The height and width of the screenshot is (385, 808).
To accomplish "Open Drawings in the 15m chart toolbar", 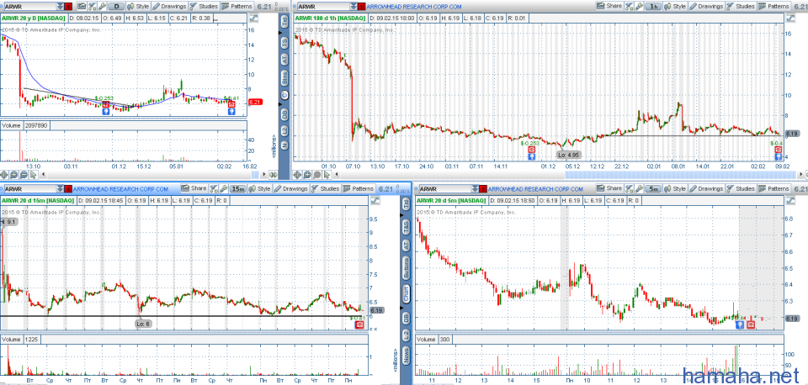I will tap(290, 189).
